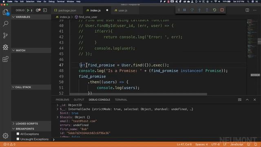Screen dimensions: 261x147
Task: Click the unsaved dot on index.js tab
Action: click(107, 10)
